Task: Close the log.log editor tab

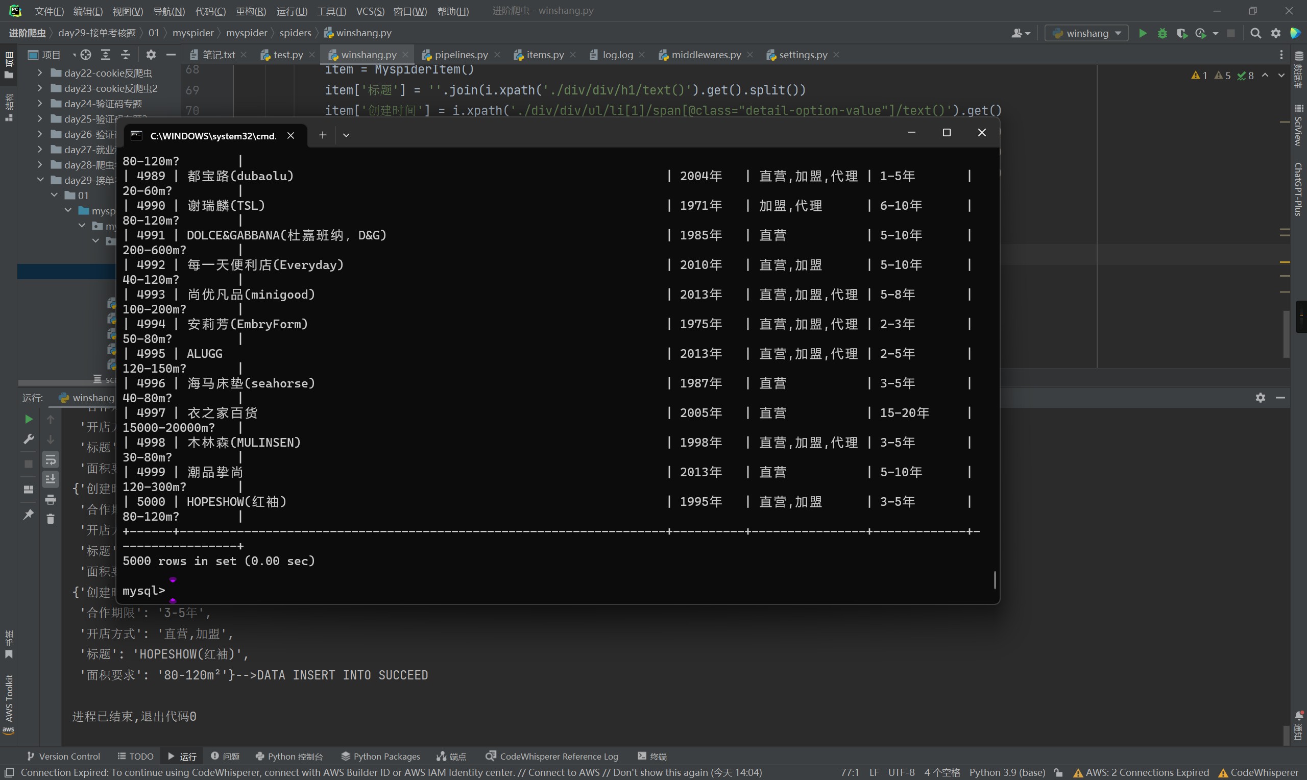Action: 642,55
